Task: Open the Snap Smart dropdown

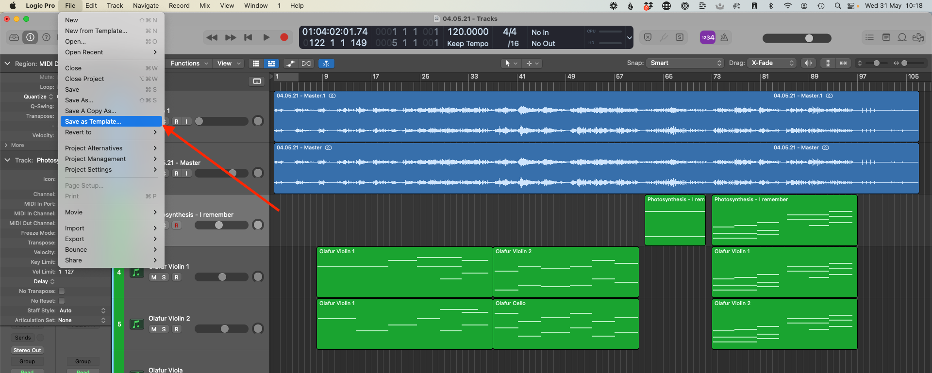Action: coord(685,63)
